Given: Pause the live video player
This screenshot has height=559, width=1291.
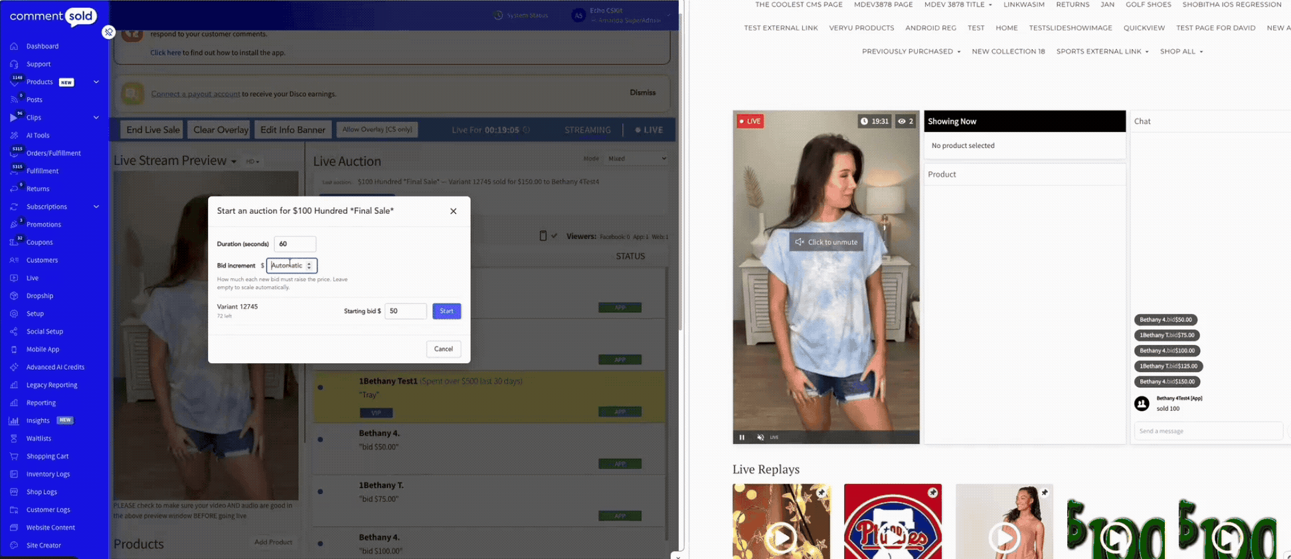Looking at the screenshot, I should pos(742,438).
